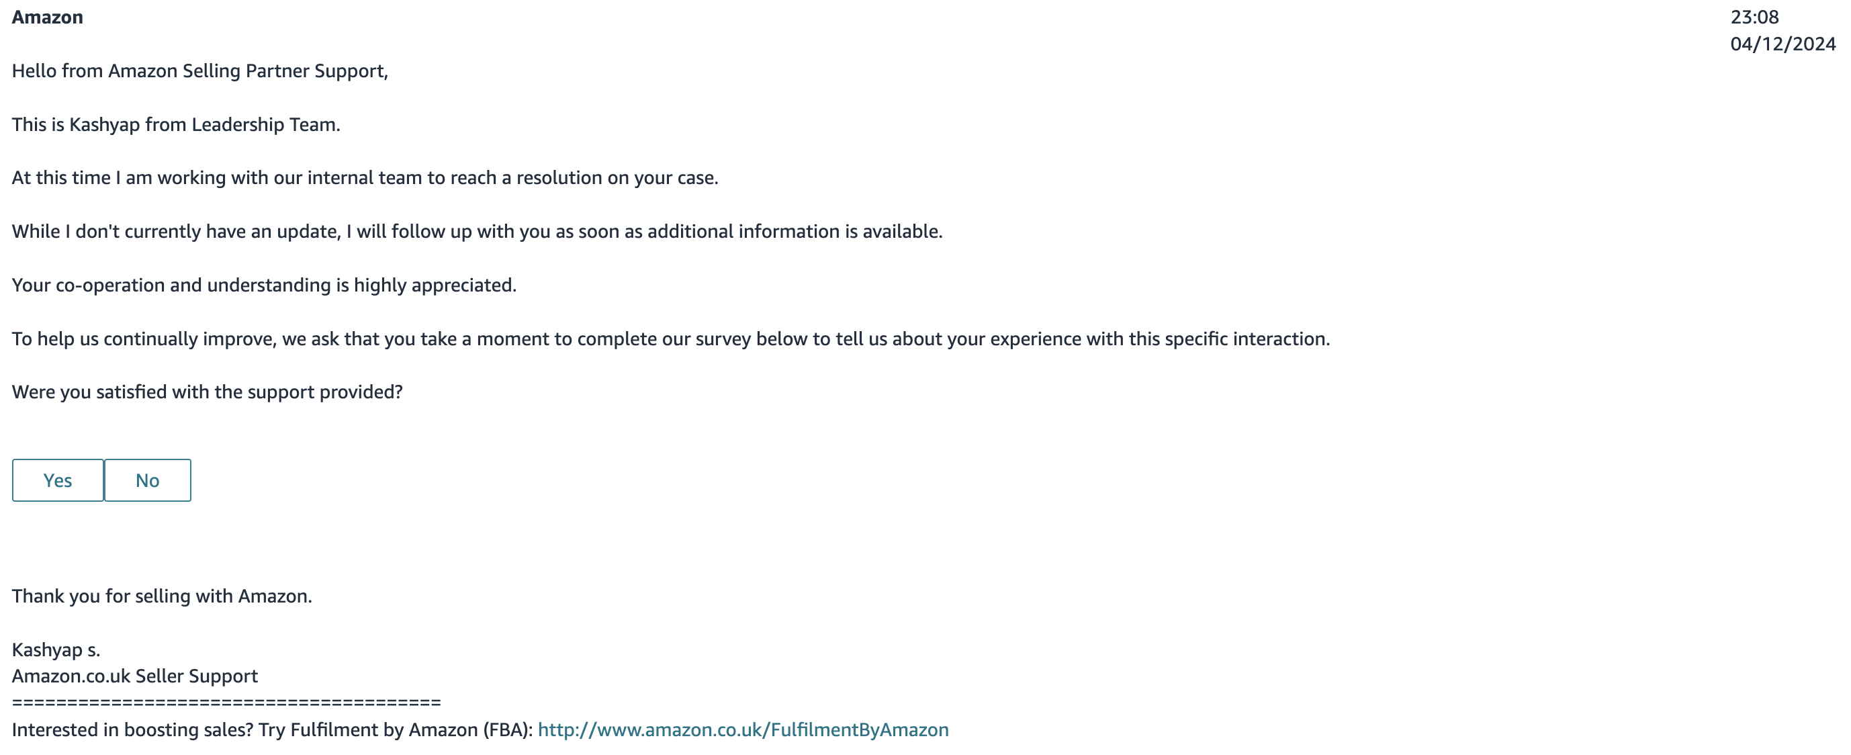
Task: Click the 04/12/2024 message date
Action: pyautogui.click(x=1782, y=44)
